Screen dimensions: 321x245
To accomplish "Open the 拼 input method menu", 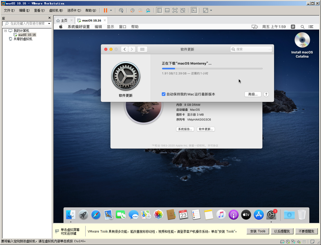I will tap(293, 27).
